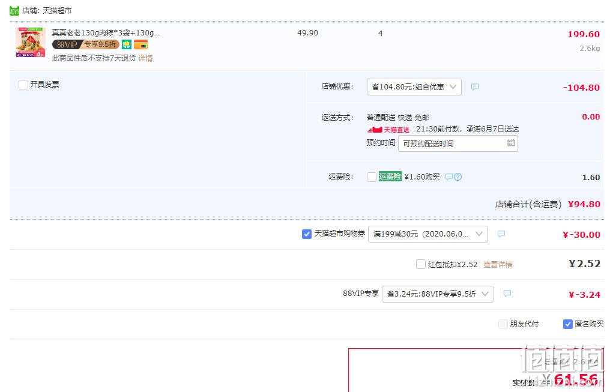Click message icon beside 88VIP dropdown
610x392 pixels.
point(507,294)
